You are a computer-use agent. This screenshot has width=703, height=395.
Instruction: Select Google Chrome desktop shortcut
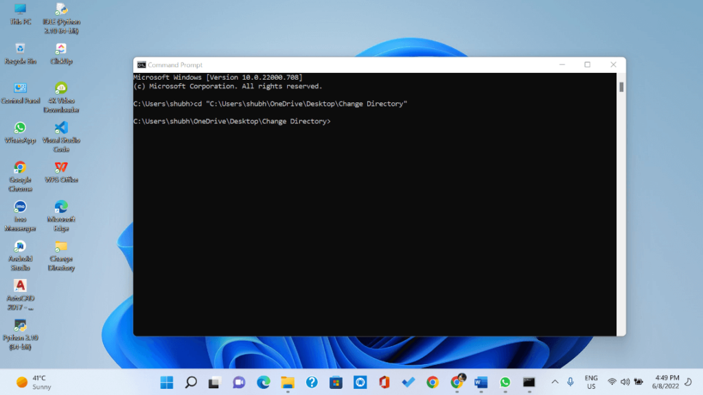pos(20,177)
